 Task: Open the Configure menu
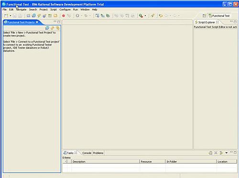pos(65,10)
